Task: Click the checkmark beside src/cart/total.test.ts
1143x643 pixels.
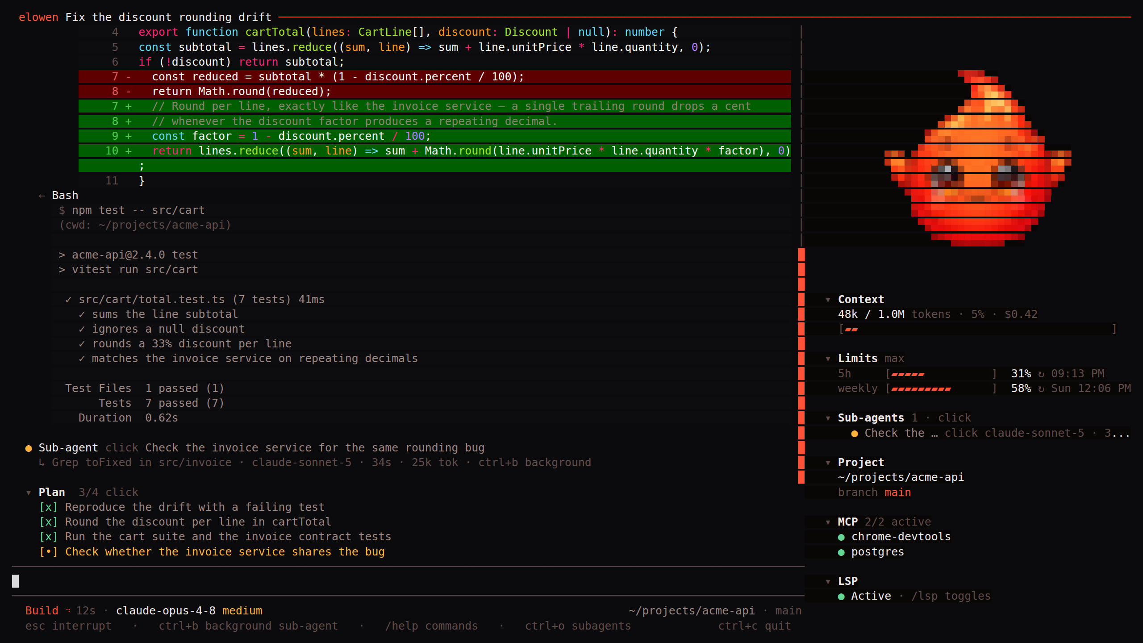Action: tap(68, 300)
